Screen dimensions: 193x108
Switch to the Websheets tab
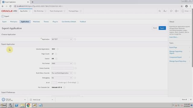pos(36,22)
